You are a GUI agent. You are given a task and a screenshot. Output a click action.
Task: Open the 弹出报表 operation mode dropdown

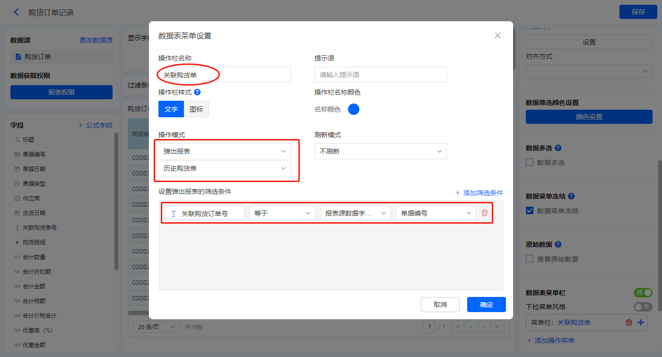[225, 151]
